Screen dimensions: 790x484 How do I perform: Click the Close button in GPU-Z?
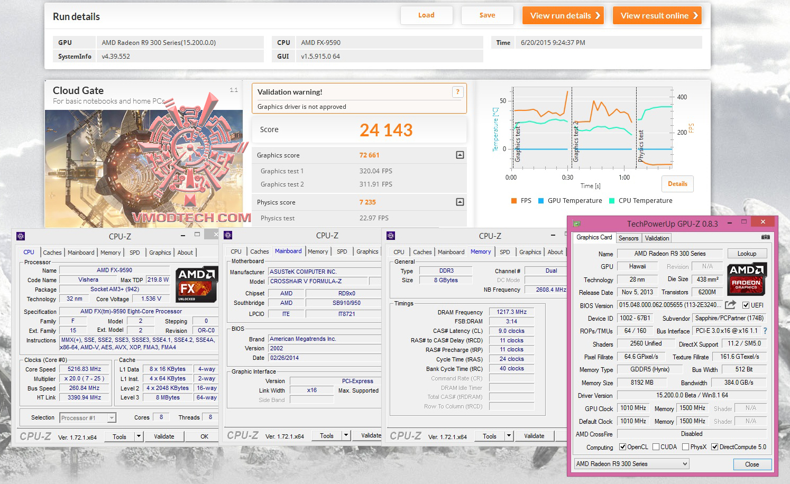(752, 464)
